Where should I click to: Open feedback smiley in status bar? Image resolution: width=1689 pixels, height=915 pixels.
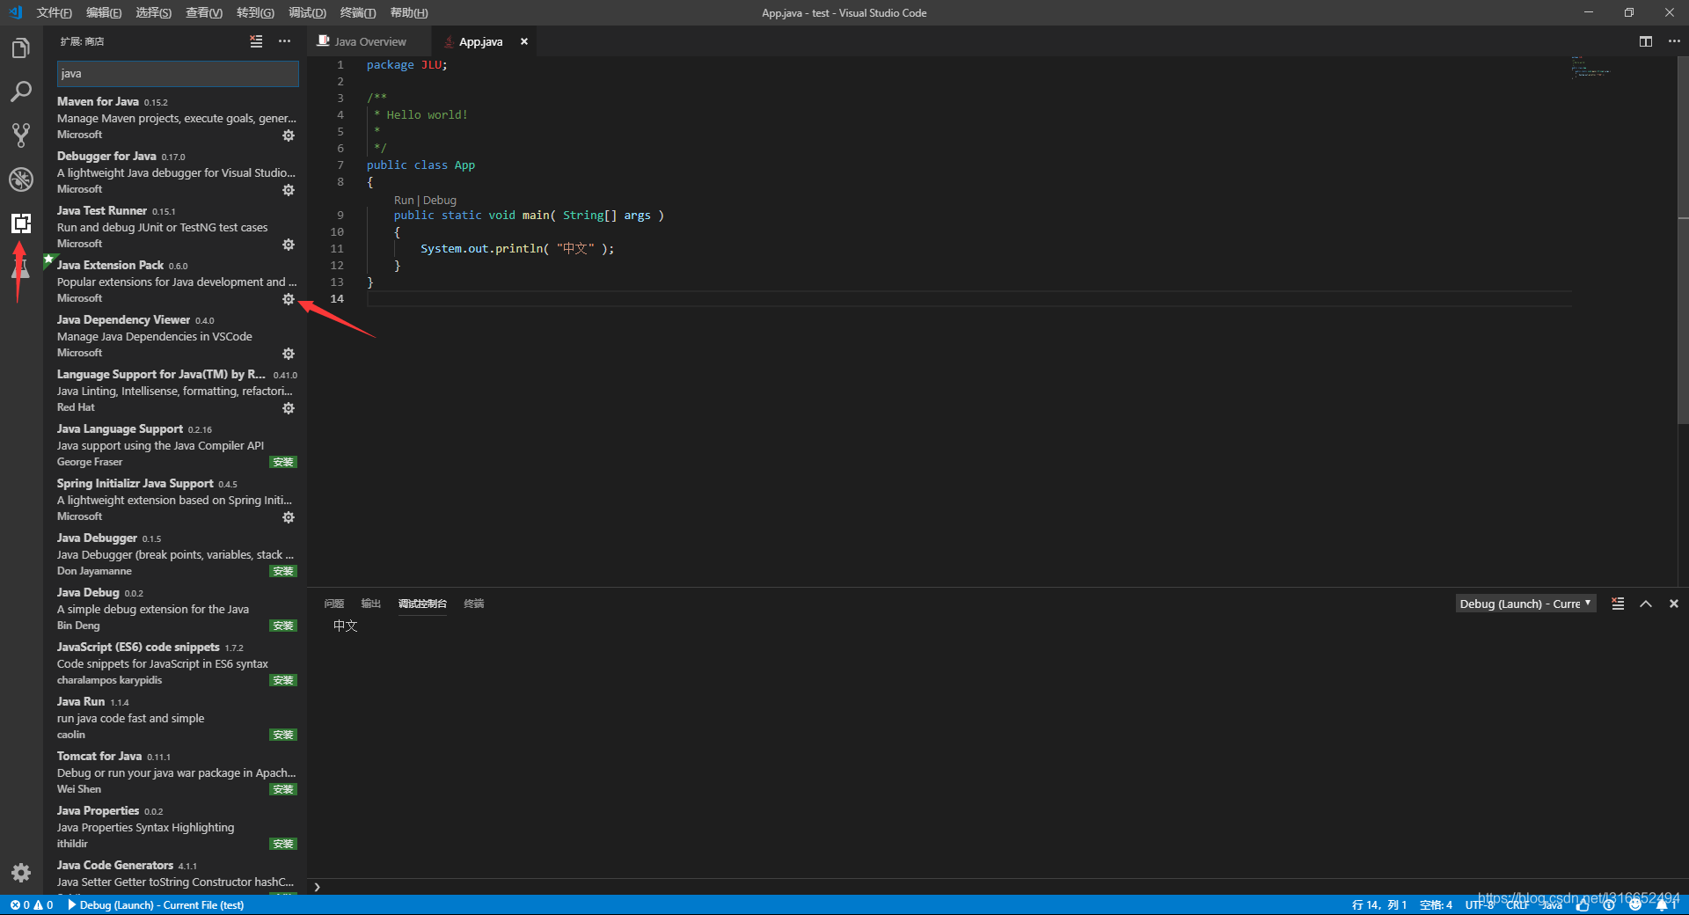[1635, 904]
